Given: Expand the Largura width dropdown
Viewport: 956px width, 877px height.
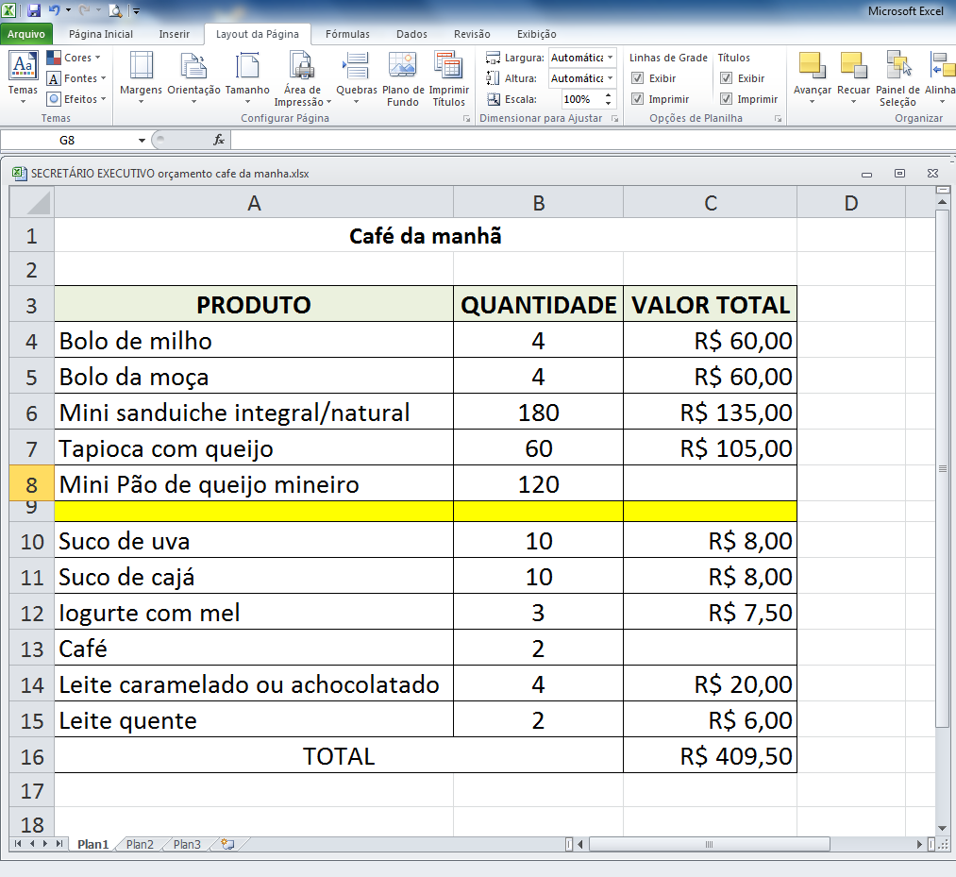Looking at the screenshot, I should pos(611,58).
